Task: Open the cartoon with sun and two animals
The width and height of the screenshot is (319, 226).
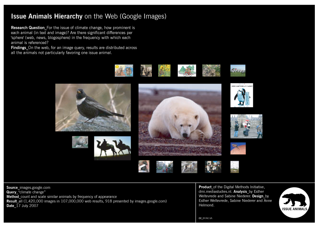Action: pos(124,70)
